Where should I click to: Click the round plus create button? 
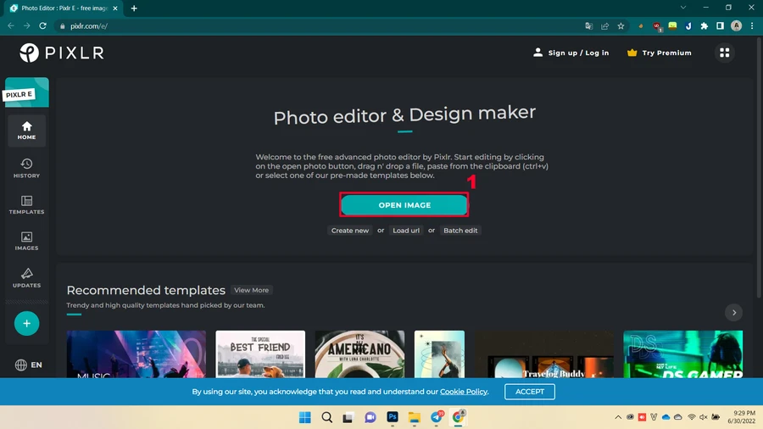27,324
